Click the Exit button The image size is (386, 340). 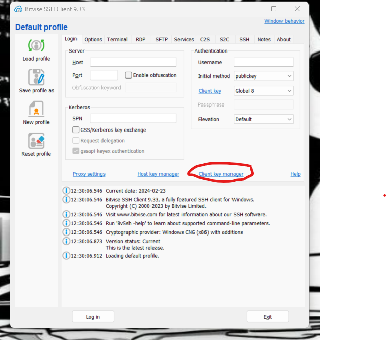coord(268,317)
